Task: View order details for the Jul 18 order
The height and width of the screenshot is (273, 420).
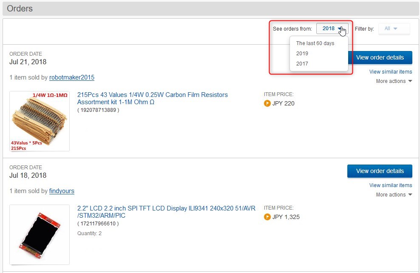Action: (x=380, y=171)
